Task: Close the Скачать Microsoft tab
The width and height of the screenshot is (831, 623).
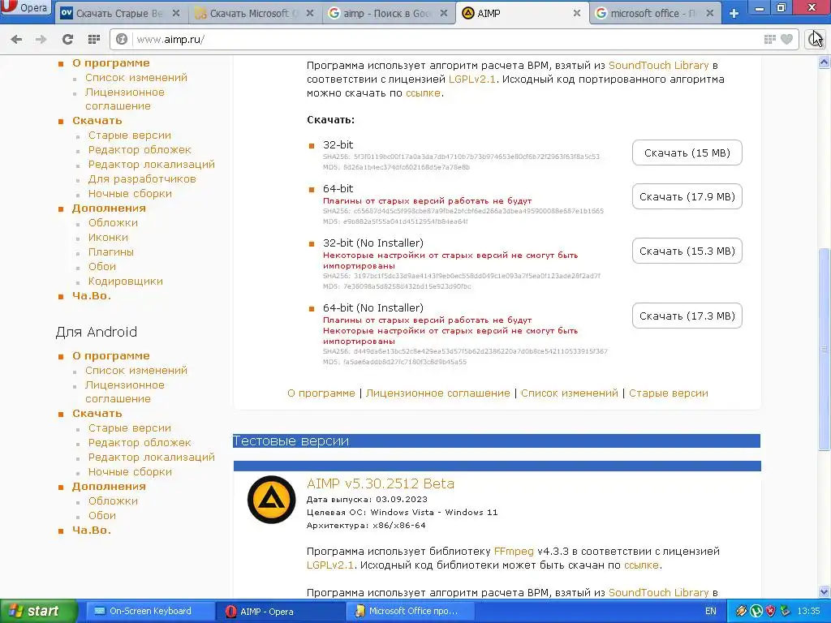Action: click(x=310, y=13)
